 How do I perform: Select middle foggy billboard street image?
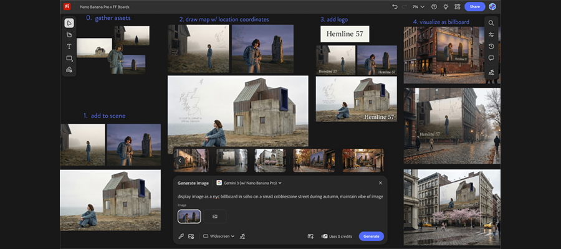click(x=452, y=126)
